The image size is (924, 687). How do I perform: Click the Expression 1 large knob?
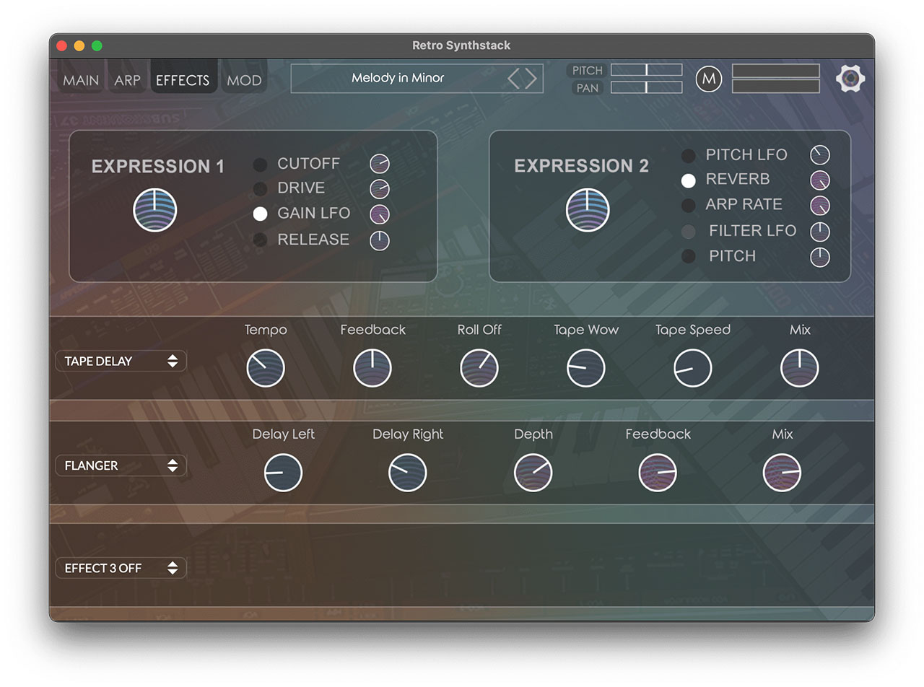tap(155, 210)
